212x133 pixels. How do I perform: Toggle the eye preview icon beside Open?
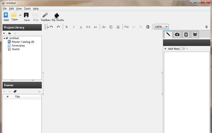pyautogui.click(x=20, y=15)
